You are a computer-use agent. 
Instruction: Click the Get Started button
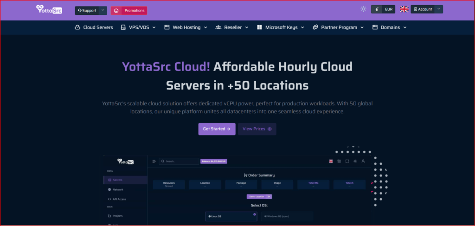(x=217, y=129)
